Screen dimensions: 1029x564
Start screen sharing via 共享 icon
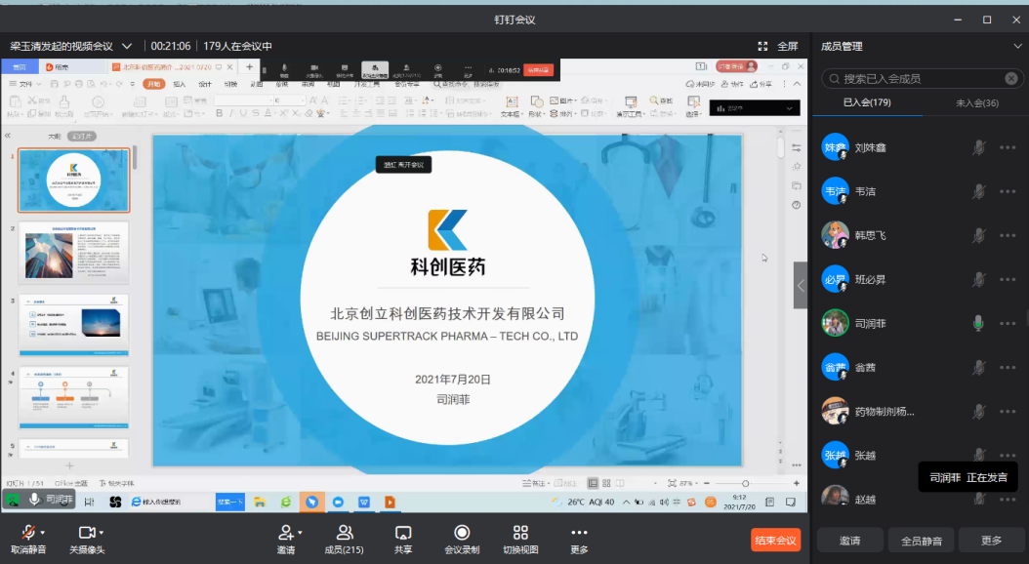(x=403, y=533)
